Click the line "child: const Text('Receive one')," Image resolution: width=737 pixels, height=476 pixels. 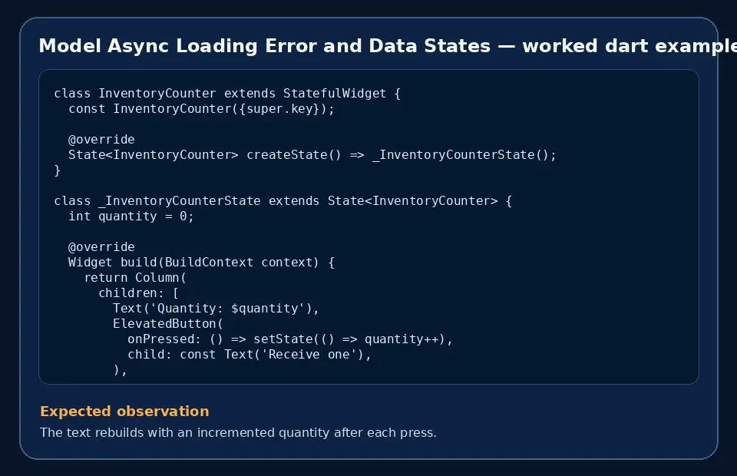click(x=250, y=355)
